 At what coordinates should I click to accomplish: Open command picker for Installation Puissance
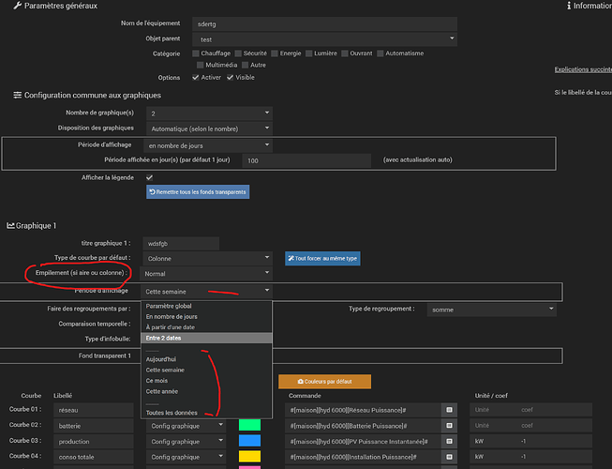click(x=448, y=457)
